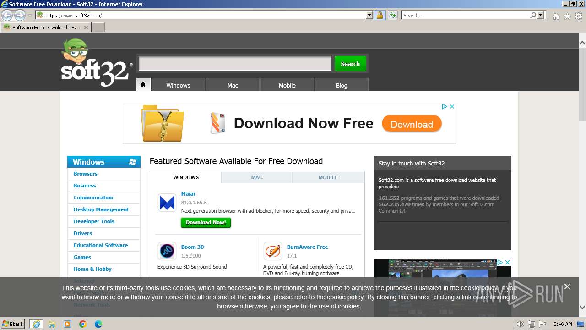Open the Communication category
The image size is (586, 330).
coord(93,198)
